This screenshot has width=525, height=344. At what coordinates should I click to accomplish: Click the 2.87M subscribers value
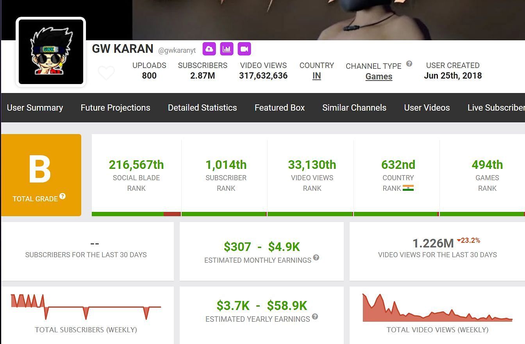pyautogui.click(x=203, y=76)
